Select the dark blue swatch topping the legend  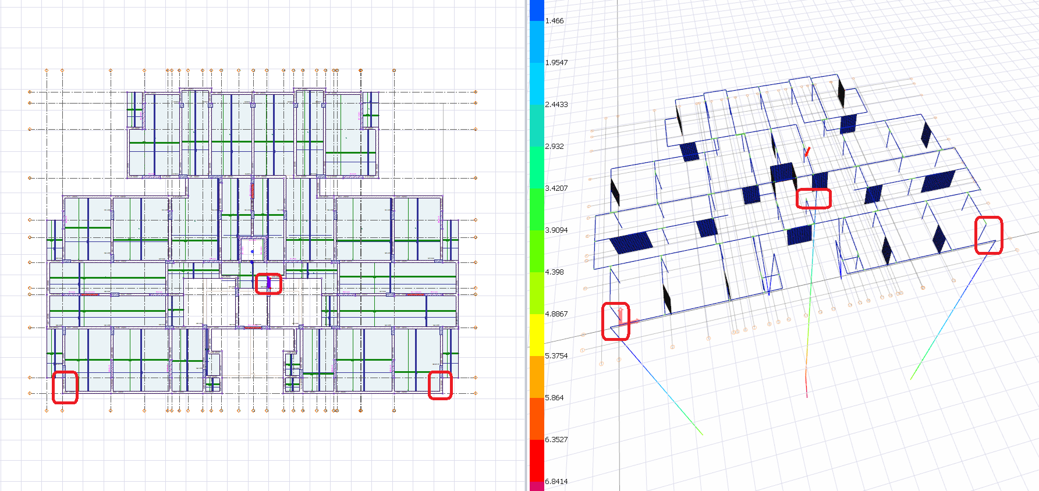point(536,10)
